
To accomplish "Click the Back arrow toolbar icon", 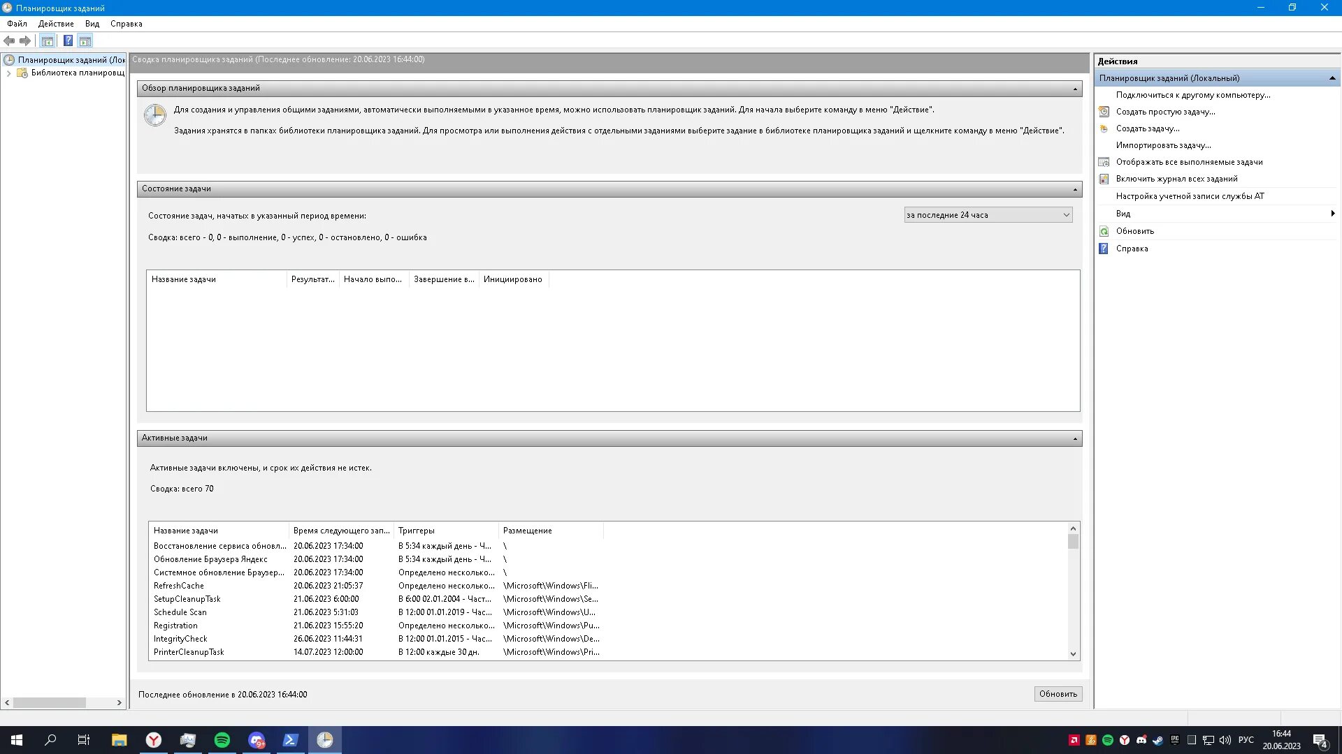I will (9, 40).
